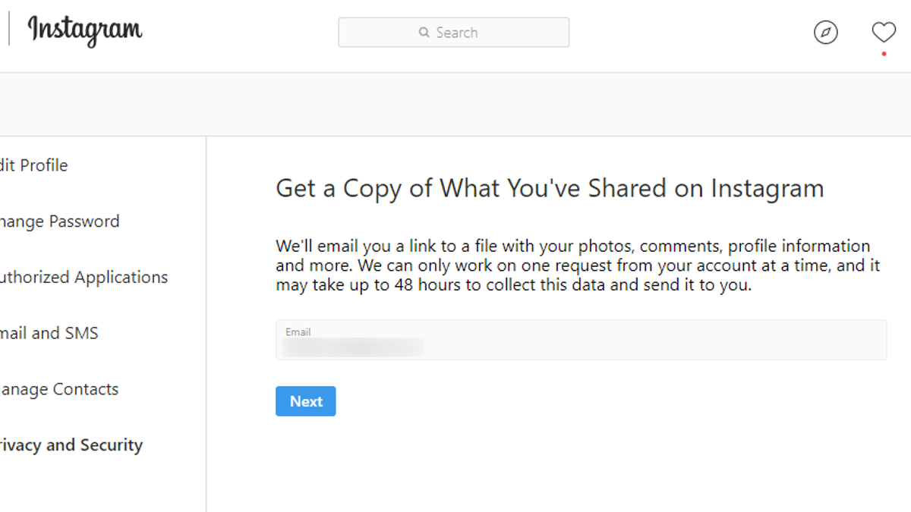This screenshot has height=512, width=911.
Task: Open Change Password settings
Action: 59,221
